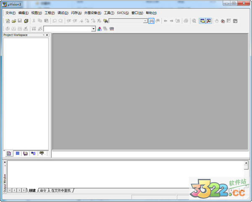Screen dimensions: 252x202
Task: Open the 工程(P) menu
Action: (x=50, y=13)
